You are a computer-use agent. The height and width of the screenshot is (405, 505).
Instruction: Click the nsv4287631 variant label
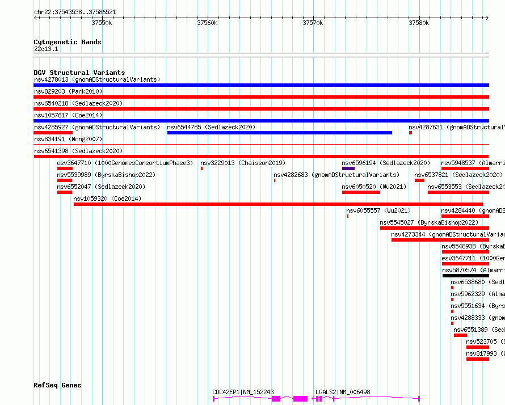(457, 127)
